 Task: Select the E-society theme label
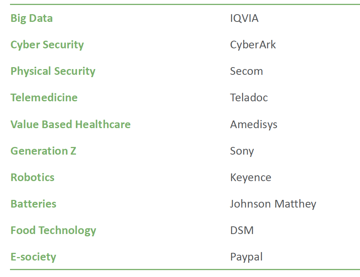pos(33,257)
